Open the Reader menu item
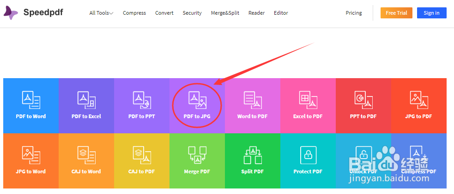 256,13
